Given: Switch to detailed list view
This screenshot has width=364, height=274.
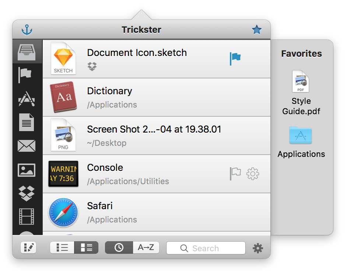Looking at the screenshot, I should (x=86, y=247).
